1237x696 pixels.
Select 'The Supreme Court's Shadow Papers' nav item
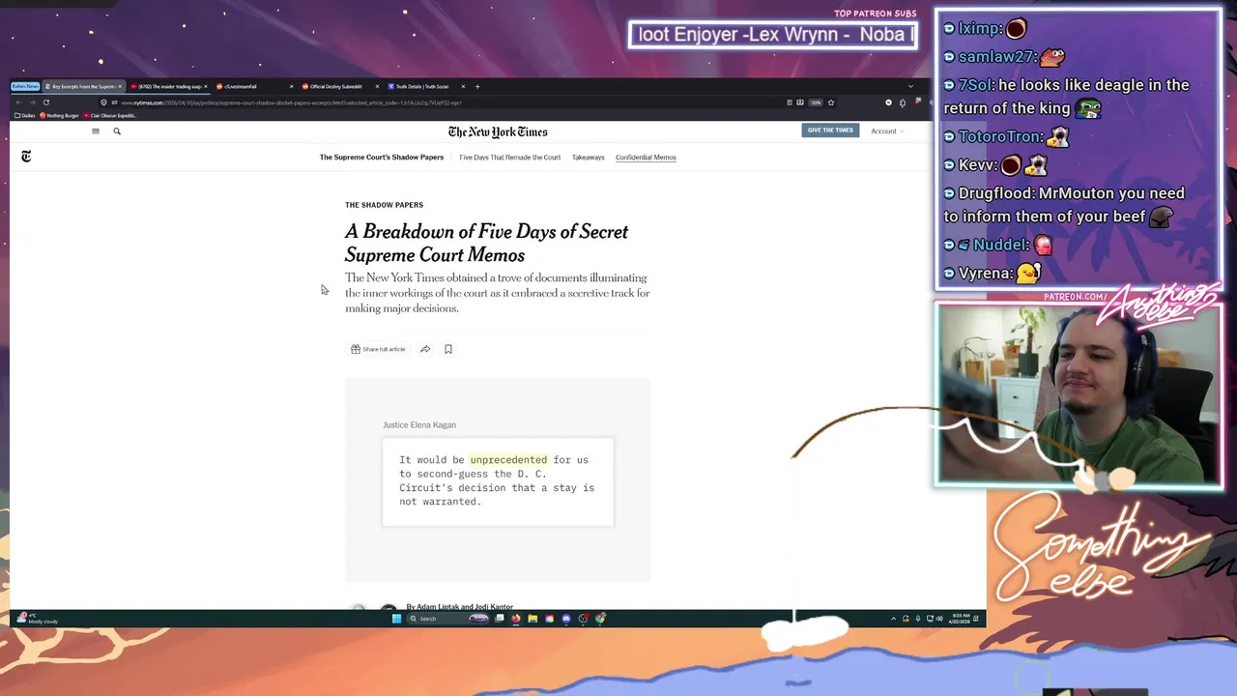coord(382,157)
